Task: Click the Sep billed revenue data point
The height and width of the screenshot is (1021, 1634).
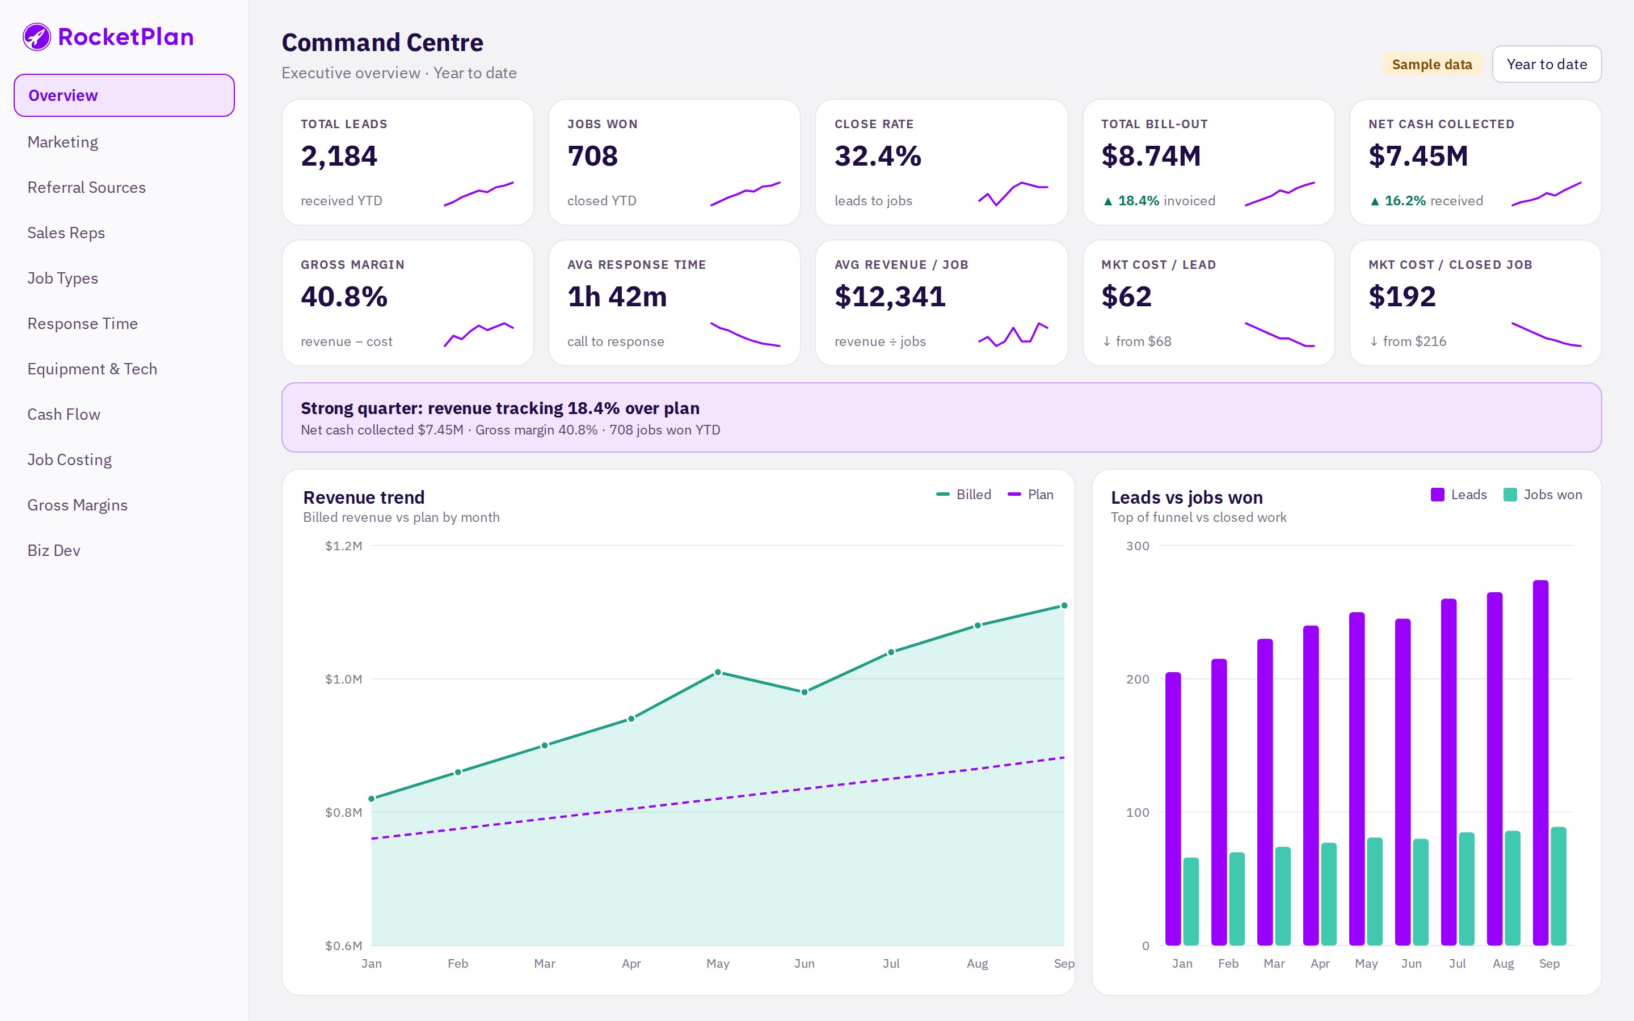Action: [1064, 605]
